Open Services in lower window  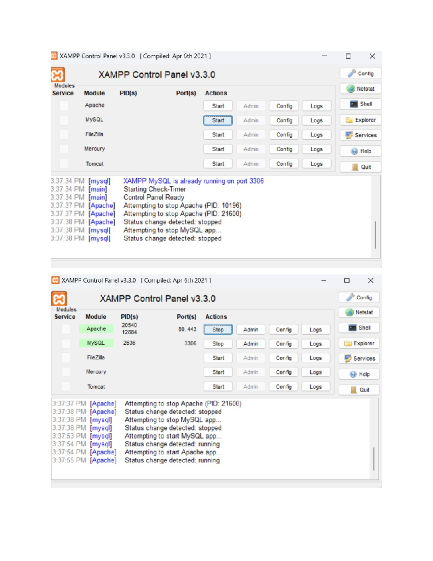(359, 358)
